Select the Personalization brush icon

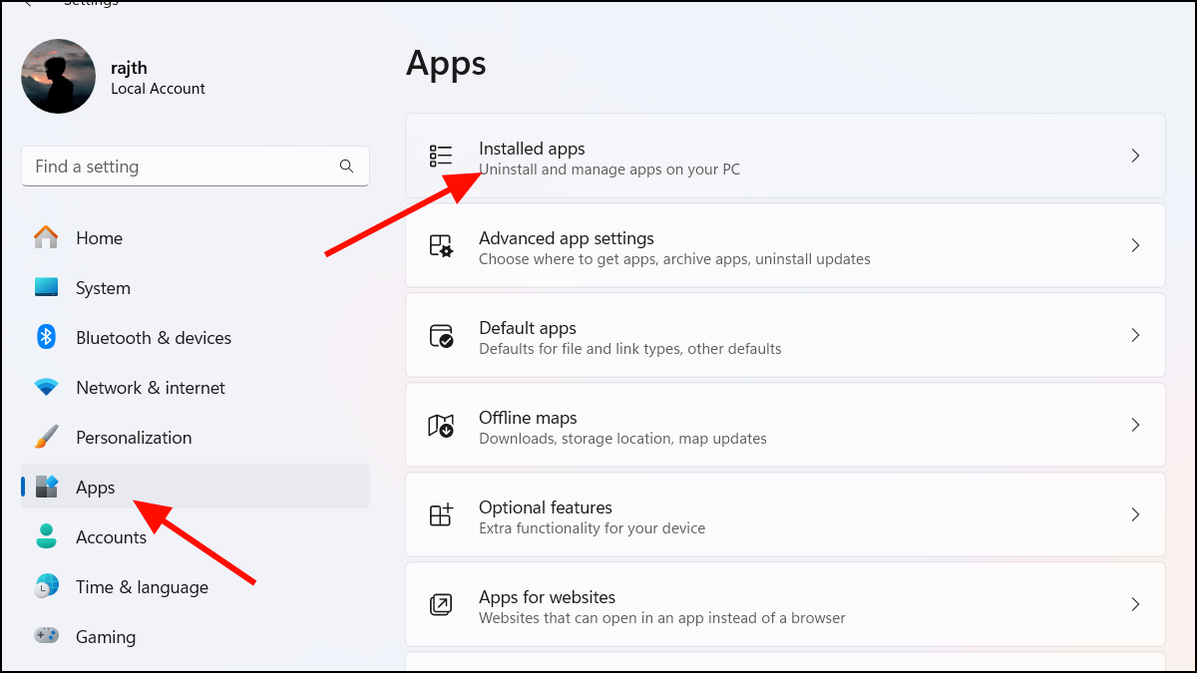(46, 437)
